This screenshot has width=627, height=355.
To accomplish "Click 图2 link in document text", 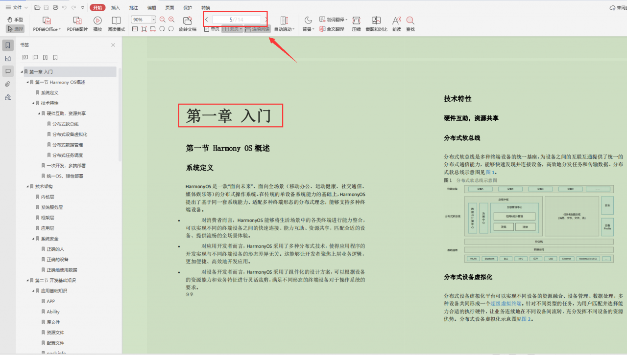I will pyautogui.click(x=526, y=319).
